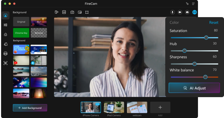Click the HD resolution icon

64,12
